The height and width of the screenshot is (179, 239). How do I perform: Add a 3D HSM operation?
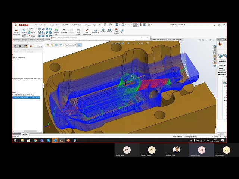pos(109,30)
